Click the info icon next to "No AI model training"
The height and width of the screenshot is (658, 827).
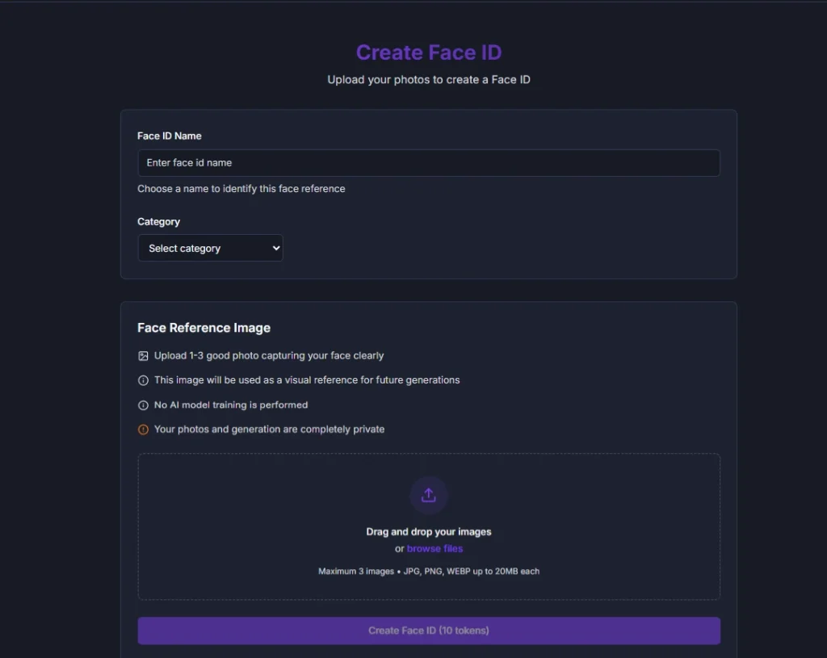[142, 404]
